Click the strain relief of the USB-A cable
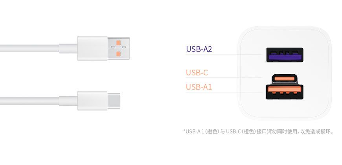This screenshot has width=342, height=165. (68, 49)
